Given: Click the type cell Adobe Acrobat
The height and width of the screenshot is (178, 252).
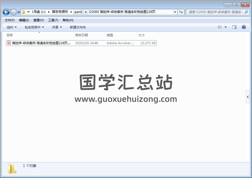Looking at the screenshot, I should coord(120,43).
